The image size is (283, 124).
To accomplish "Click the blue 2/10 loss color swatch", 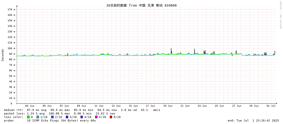I will point(52,117).
